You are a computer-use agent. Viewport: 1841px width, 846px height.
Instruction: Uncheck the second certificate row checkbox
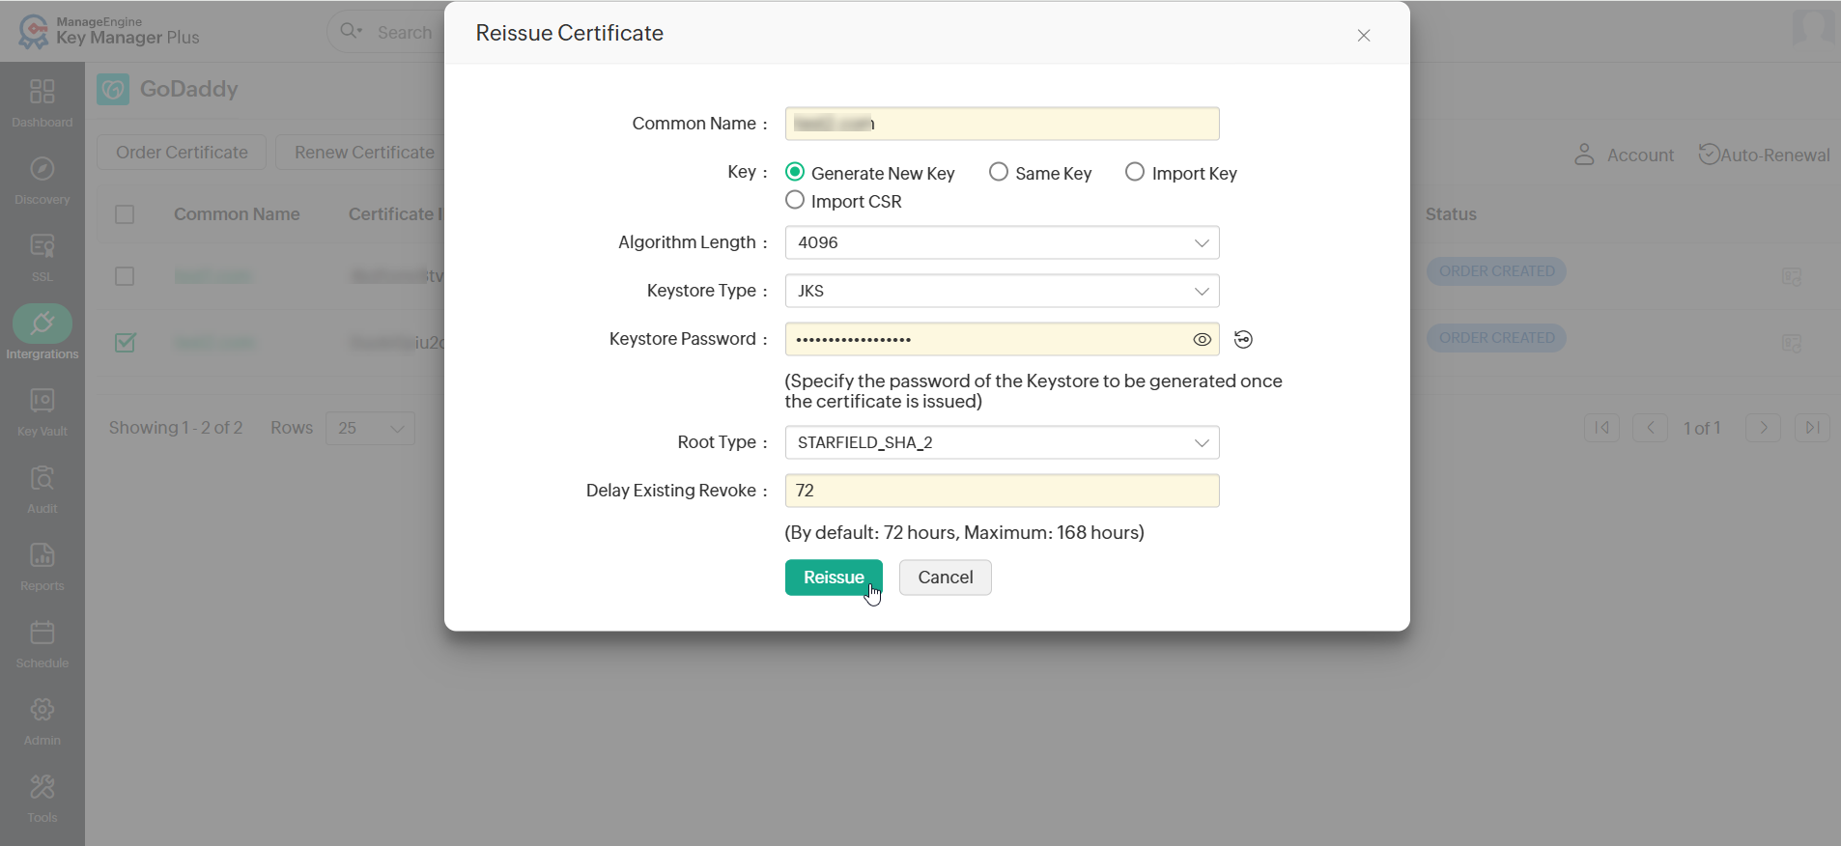[x=125, y=343]
